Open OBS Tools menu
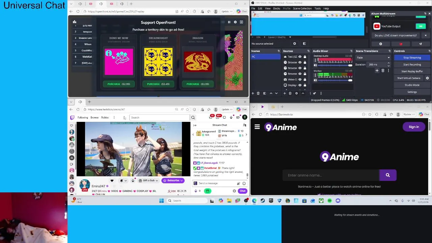The width and height of the screenshot is (432, 243). click(318, 8)
